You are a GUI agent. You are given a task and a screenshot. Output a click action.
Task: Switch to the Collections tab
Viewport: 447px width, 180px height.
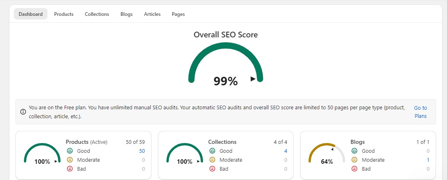point(97,14)
